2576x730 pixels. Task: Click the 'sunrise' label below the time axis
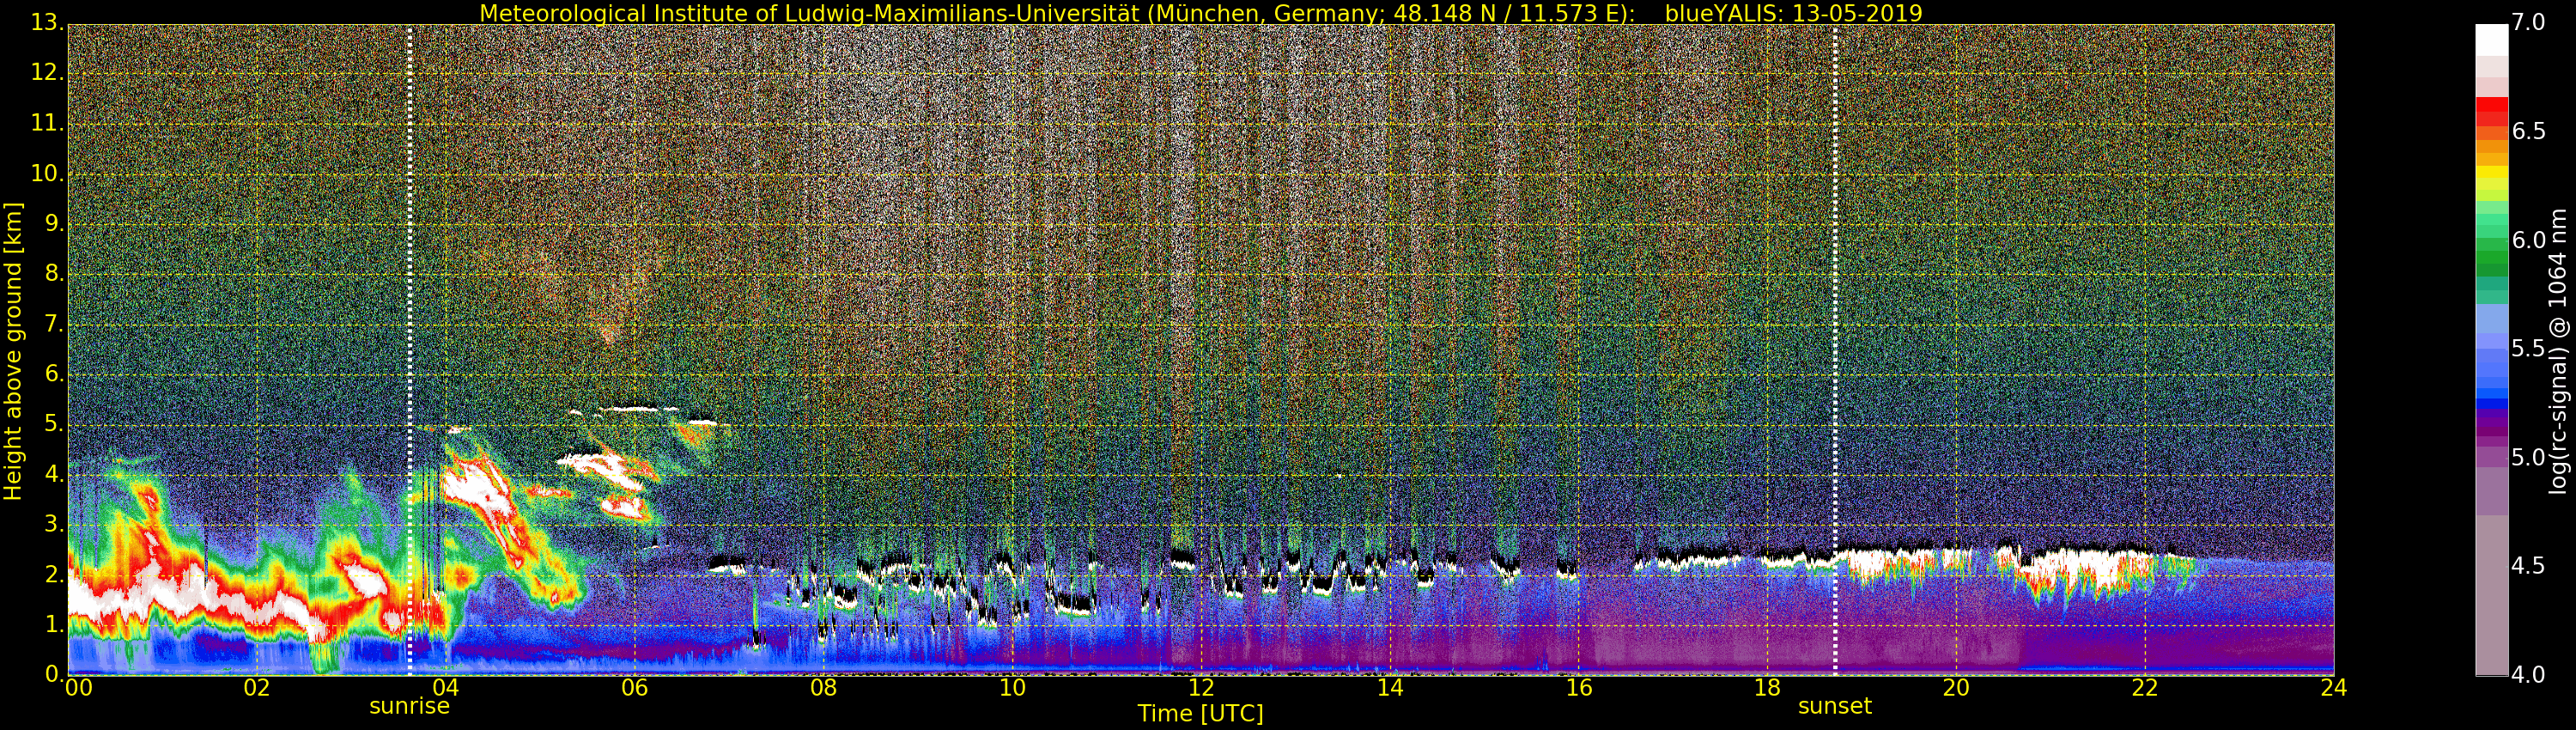409,706
